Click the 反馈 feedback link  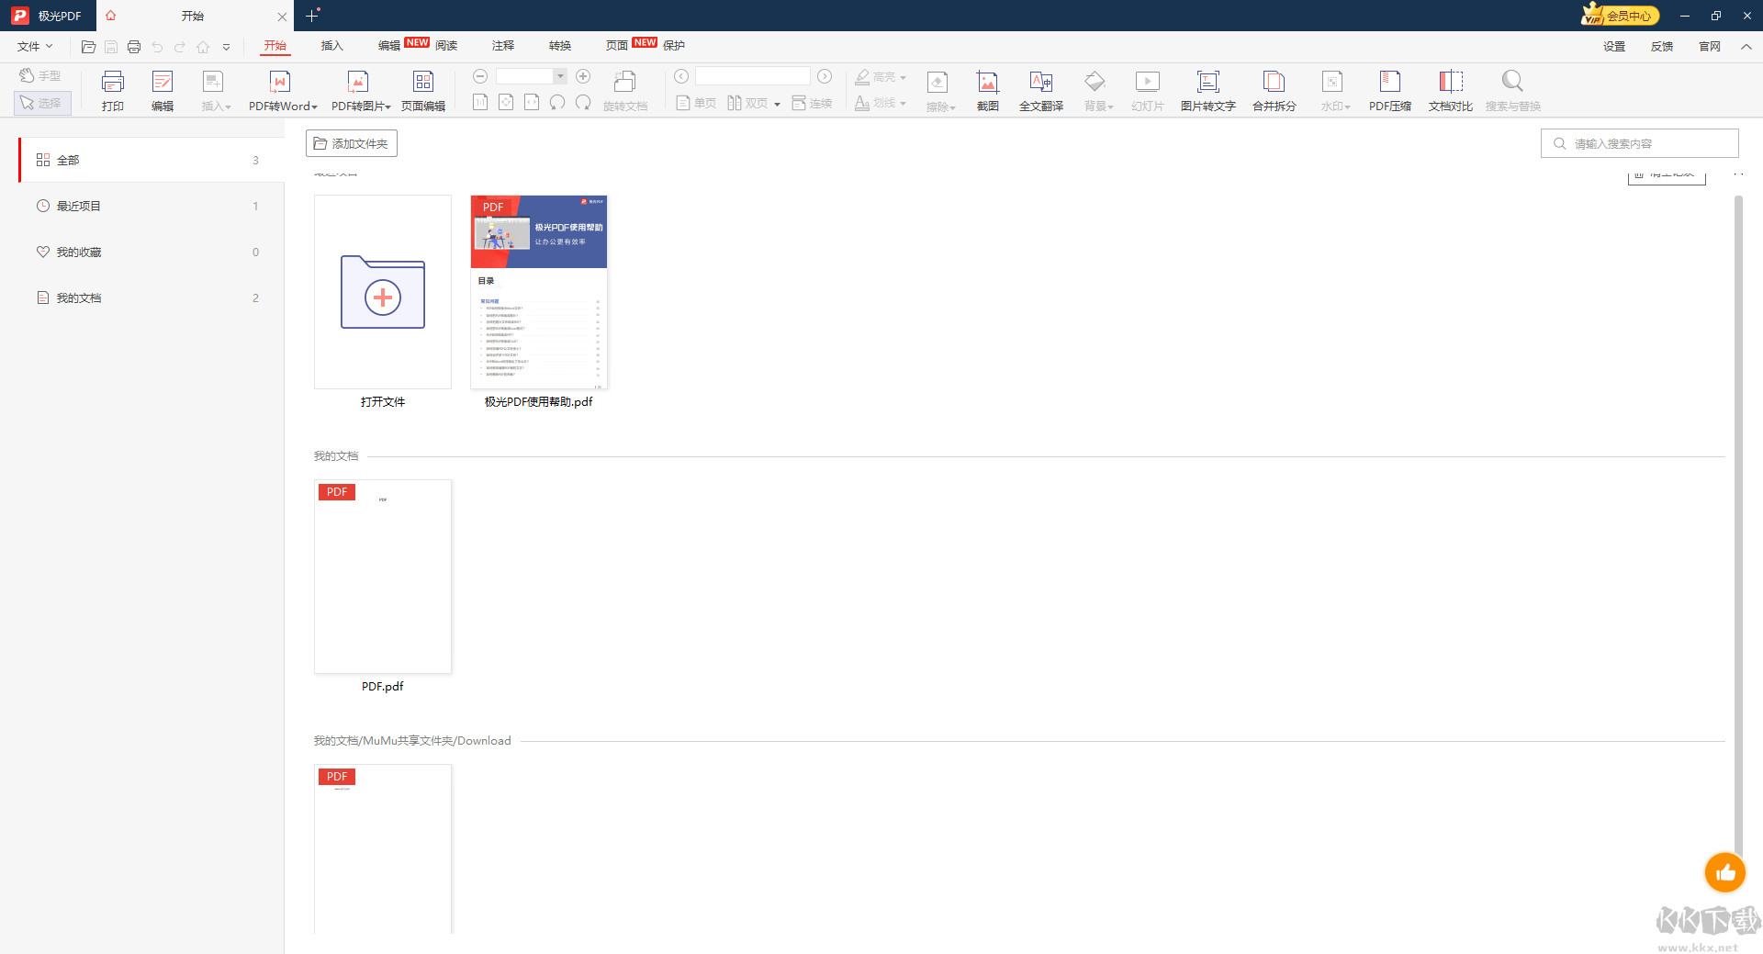[x=1662, y=46]
